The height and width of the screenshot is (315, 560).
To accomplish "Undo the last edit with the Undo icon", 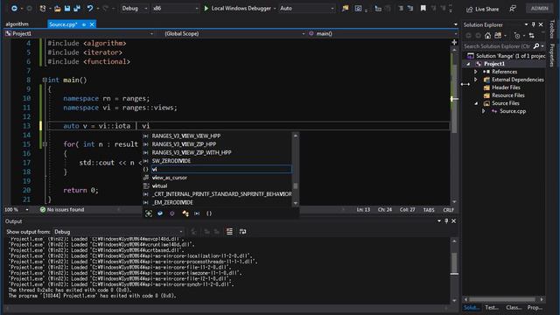I will click(90, 8).
